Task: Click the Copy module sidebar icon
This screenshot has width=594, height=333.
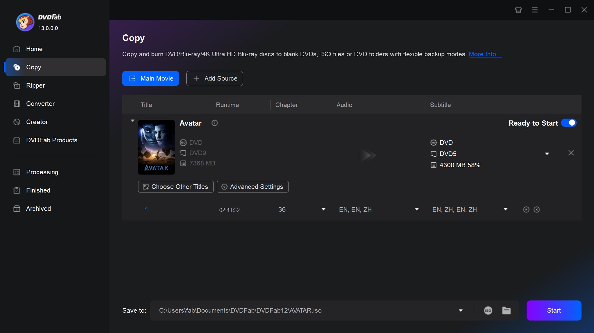Action: point(16,67)
